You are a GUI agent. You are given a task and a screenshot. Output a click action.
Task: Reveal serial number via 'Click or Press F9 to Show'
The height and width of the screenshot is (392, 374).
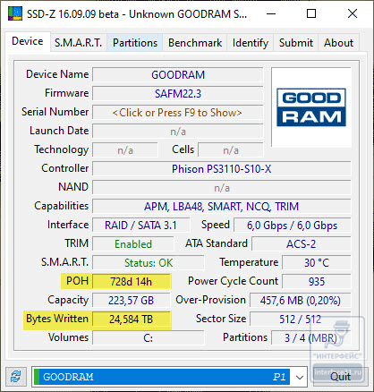[x=177, y=113]
